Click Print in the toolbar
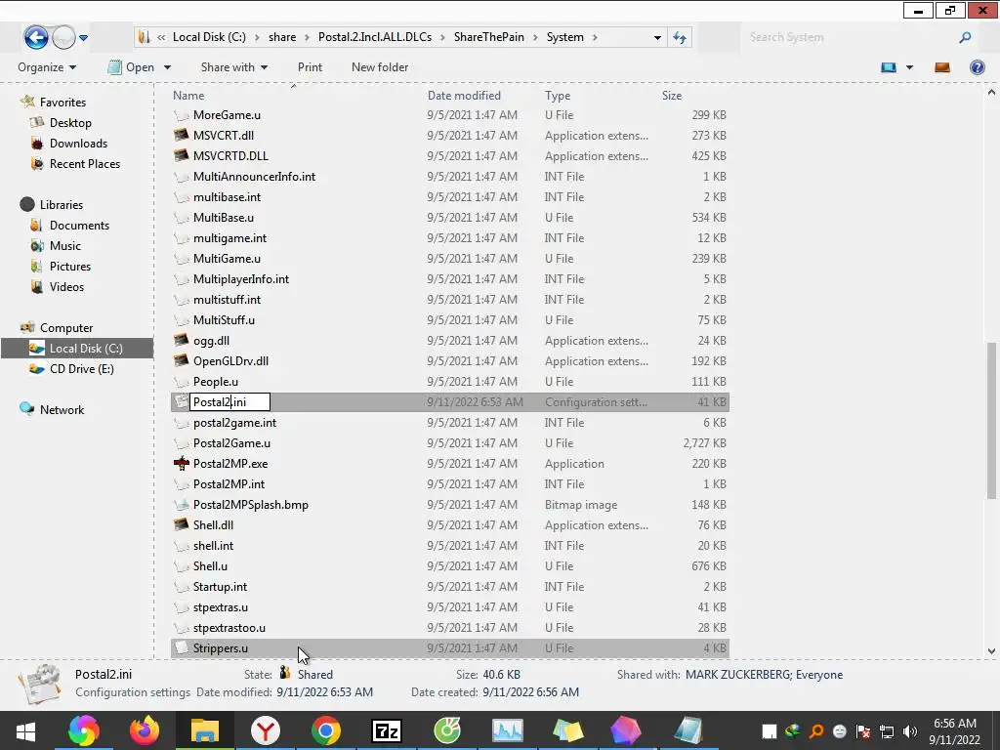The height and width of the screenshot is (750, 1000). (x=310, y=67)
